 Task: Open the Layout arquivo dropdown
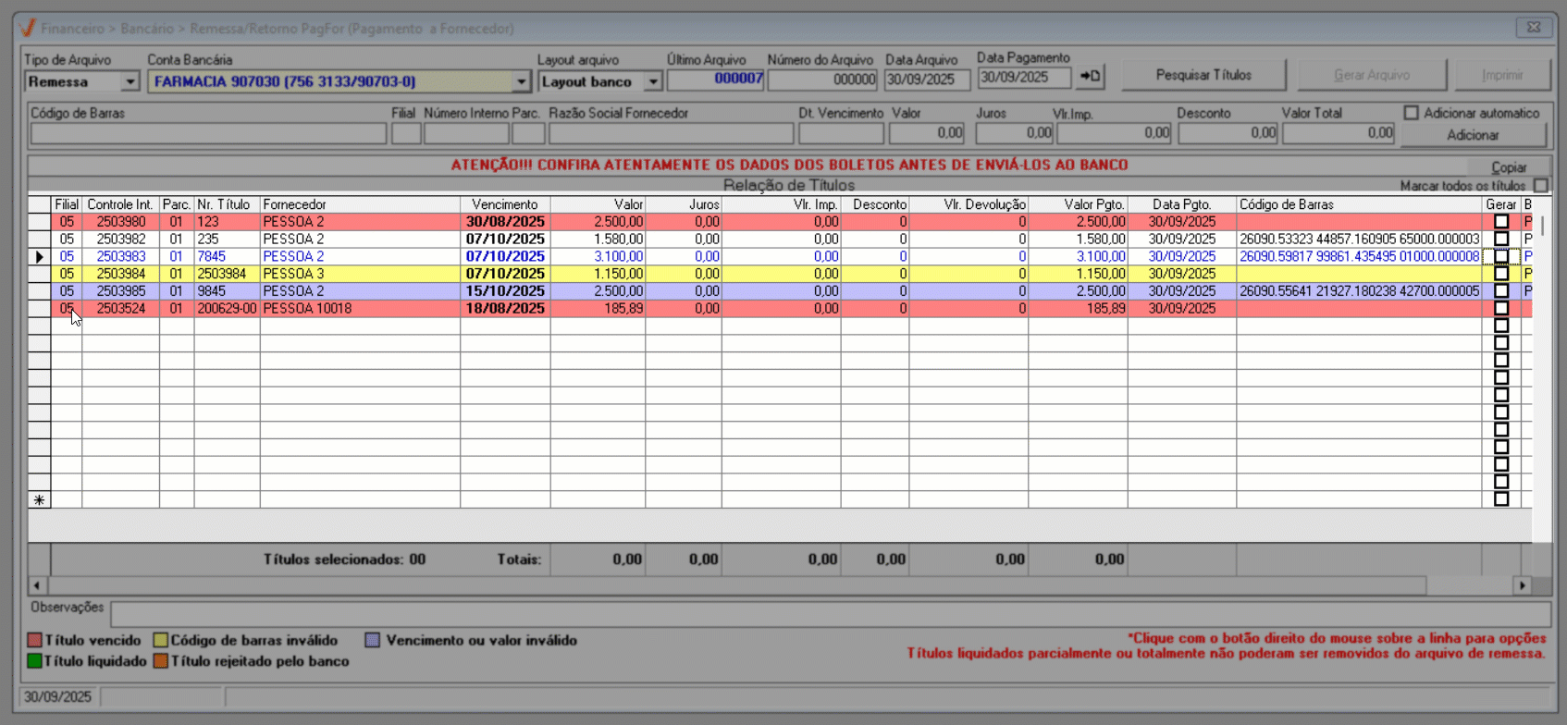pyautogui.click(x=653, y=82)
